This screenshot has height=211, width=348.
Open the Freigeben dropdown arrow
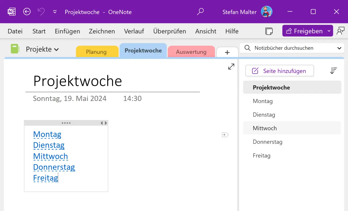(x=328, y=31)
